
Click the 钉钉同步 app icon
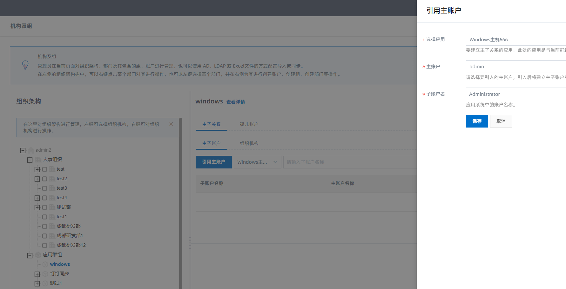coord(45,274)
